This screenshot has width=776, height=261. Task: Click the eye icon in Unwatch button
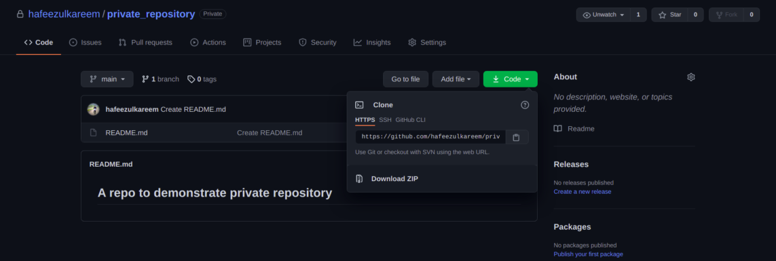pyautogui.click(x=587, y=15)
